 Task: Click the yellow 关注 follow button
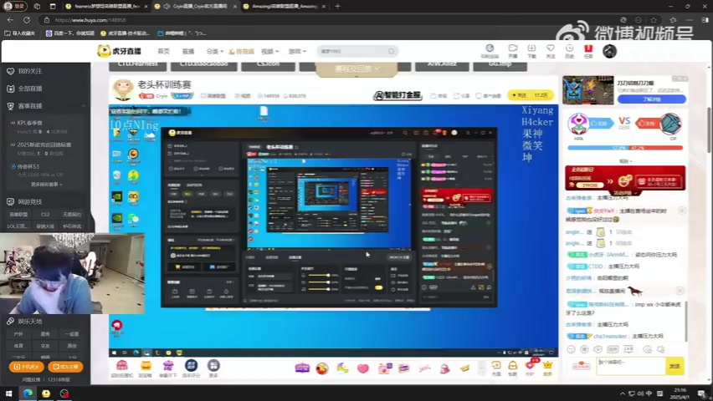[521, 95]
